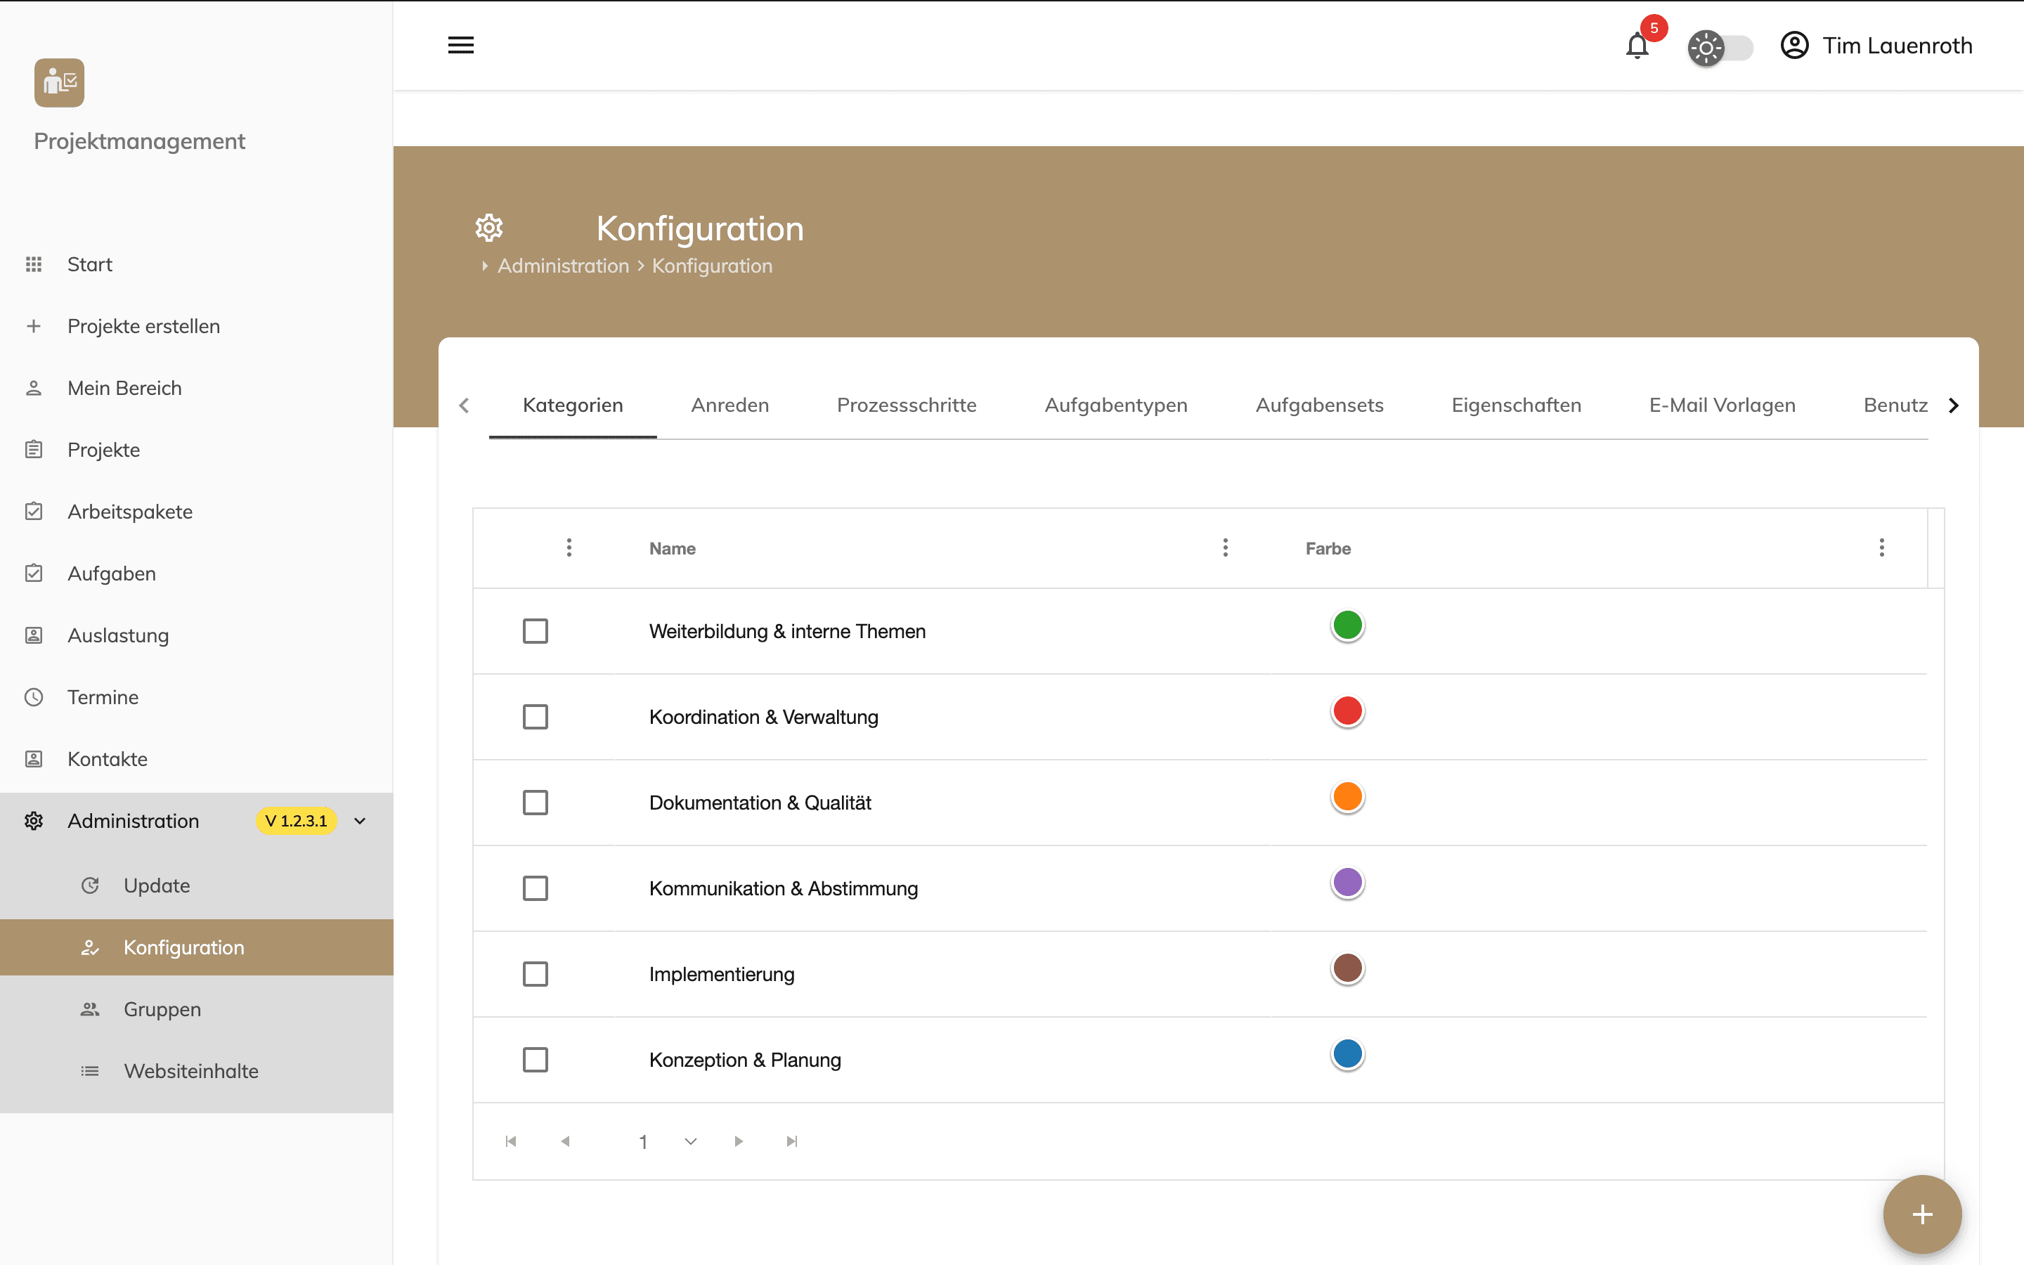The image size is (2024, 1265).
Task: Click the Kontakte sidebar icon
Action: [34, 760]
